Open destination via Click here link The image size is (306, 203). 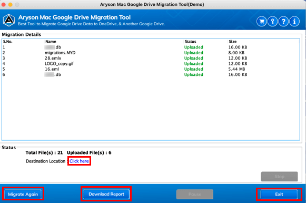[x=79, y=161]
